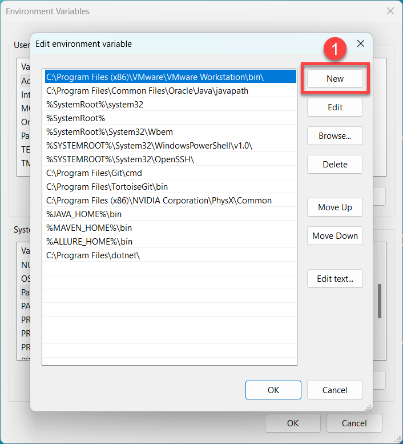Close the Environment Variables window
The image size is (403, 444).
click(x=390, y=11)
